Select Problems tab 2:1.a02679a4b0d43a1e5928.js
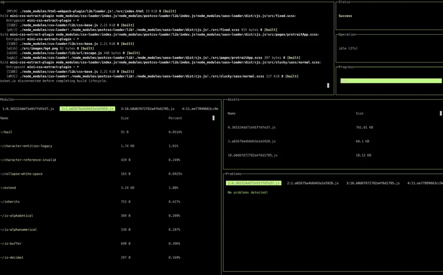The image size is (443, 275). point(313,183)
